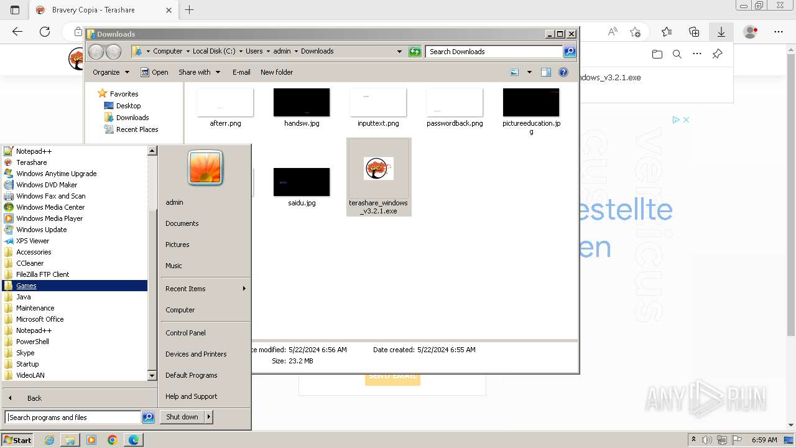Open Notepad++ program in Start menu list
The width and height of the screenshot is (796, 448).
(x=34, y=151)
